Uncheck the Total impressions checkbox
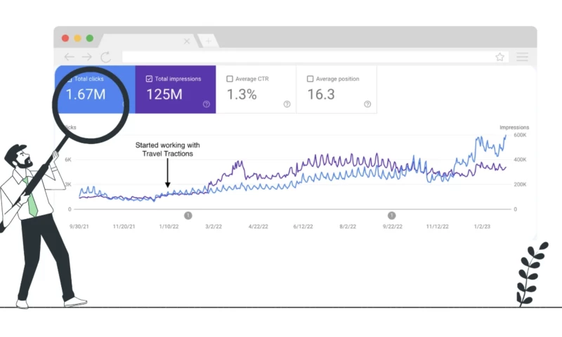 pos(149,79)
